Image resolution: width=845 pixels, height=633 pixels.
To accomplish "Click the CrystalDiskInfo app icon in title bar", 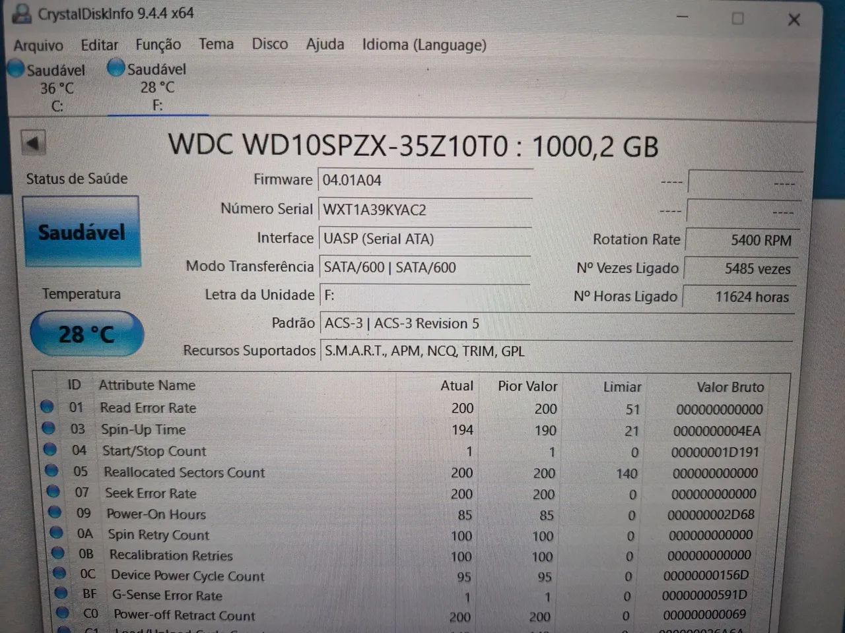I will pos(22,13).
